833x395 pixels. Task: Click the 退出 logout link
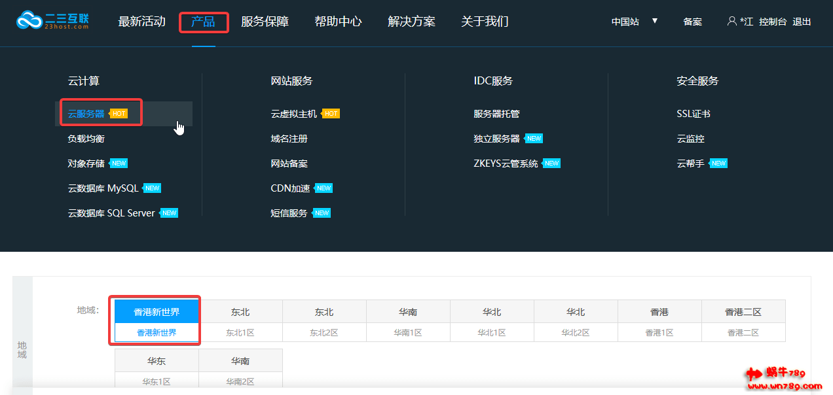(x=802, y=22)
